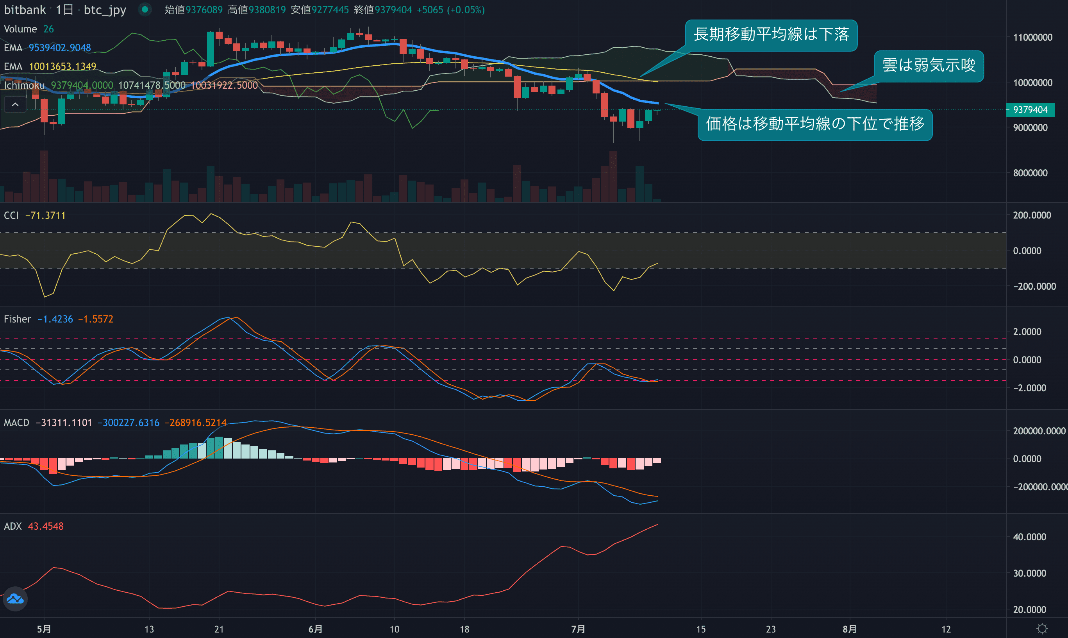Select the Volume indicator legend

click(20, 29)
